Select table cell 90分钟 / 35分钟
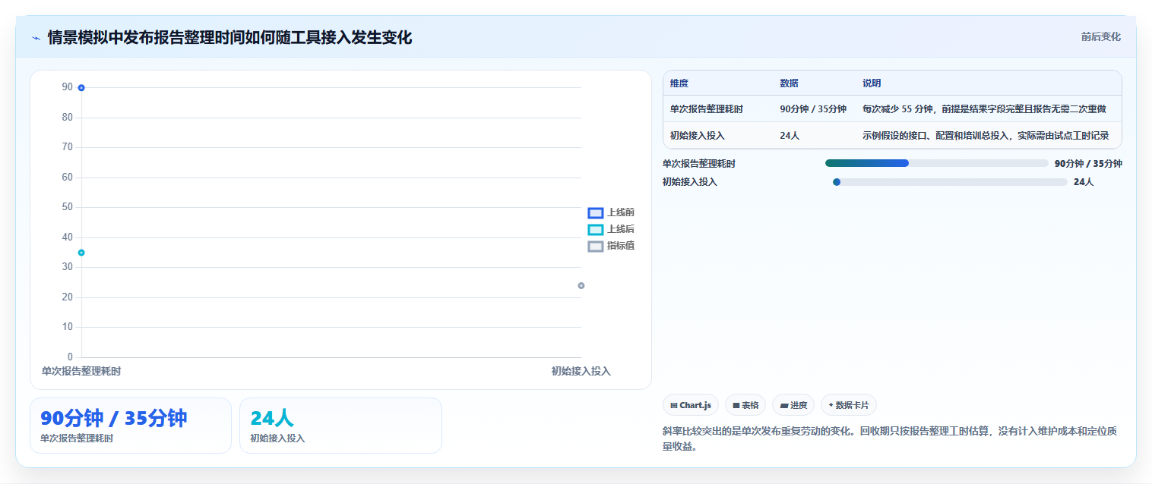Screen dimensions: 1152x484 [x=813, y=109]
